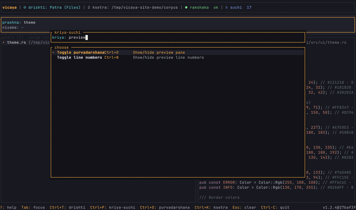The width and height of the screenshot is (356, 210).
Task: Click the suchi list icon in header
Action: pyautogui.click(x=227, y=7)
